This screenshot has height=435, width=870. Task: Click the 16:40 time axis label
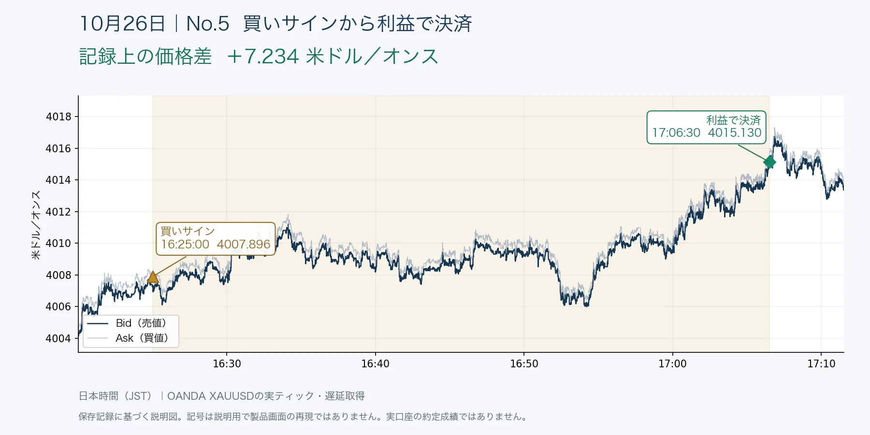coord(375,364)
